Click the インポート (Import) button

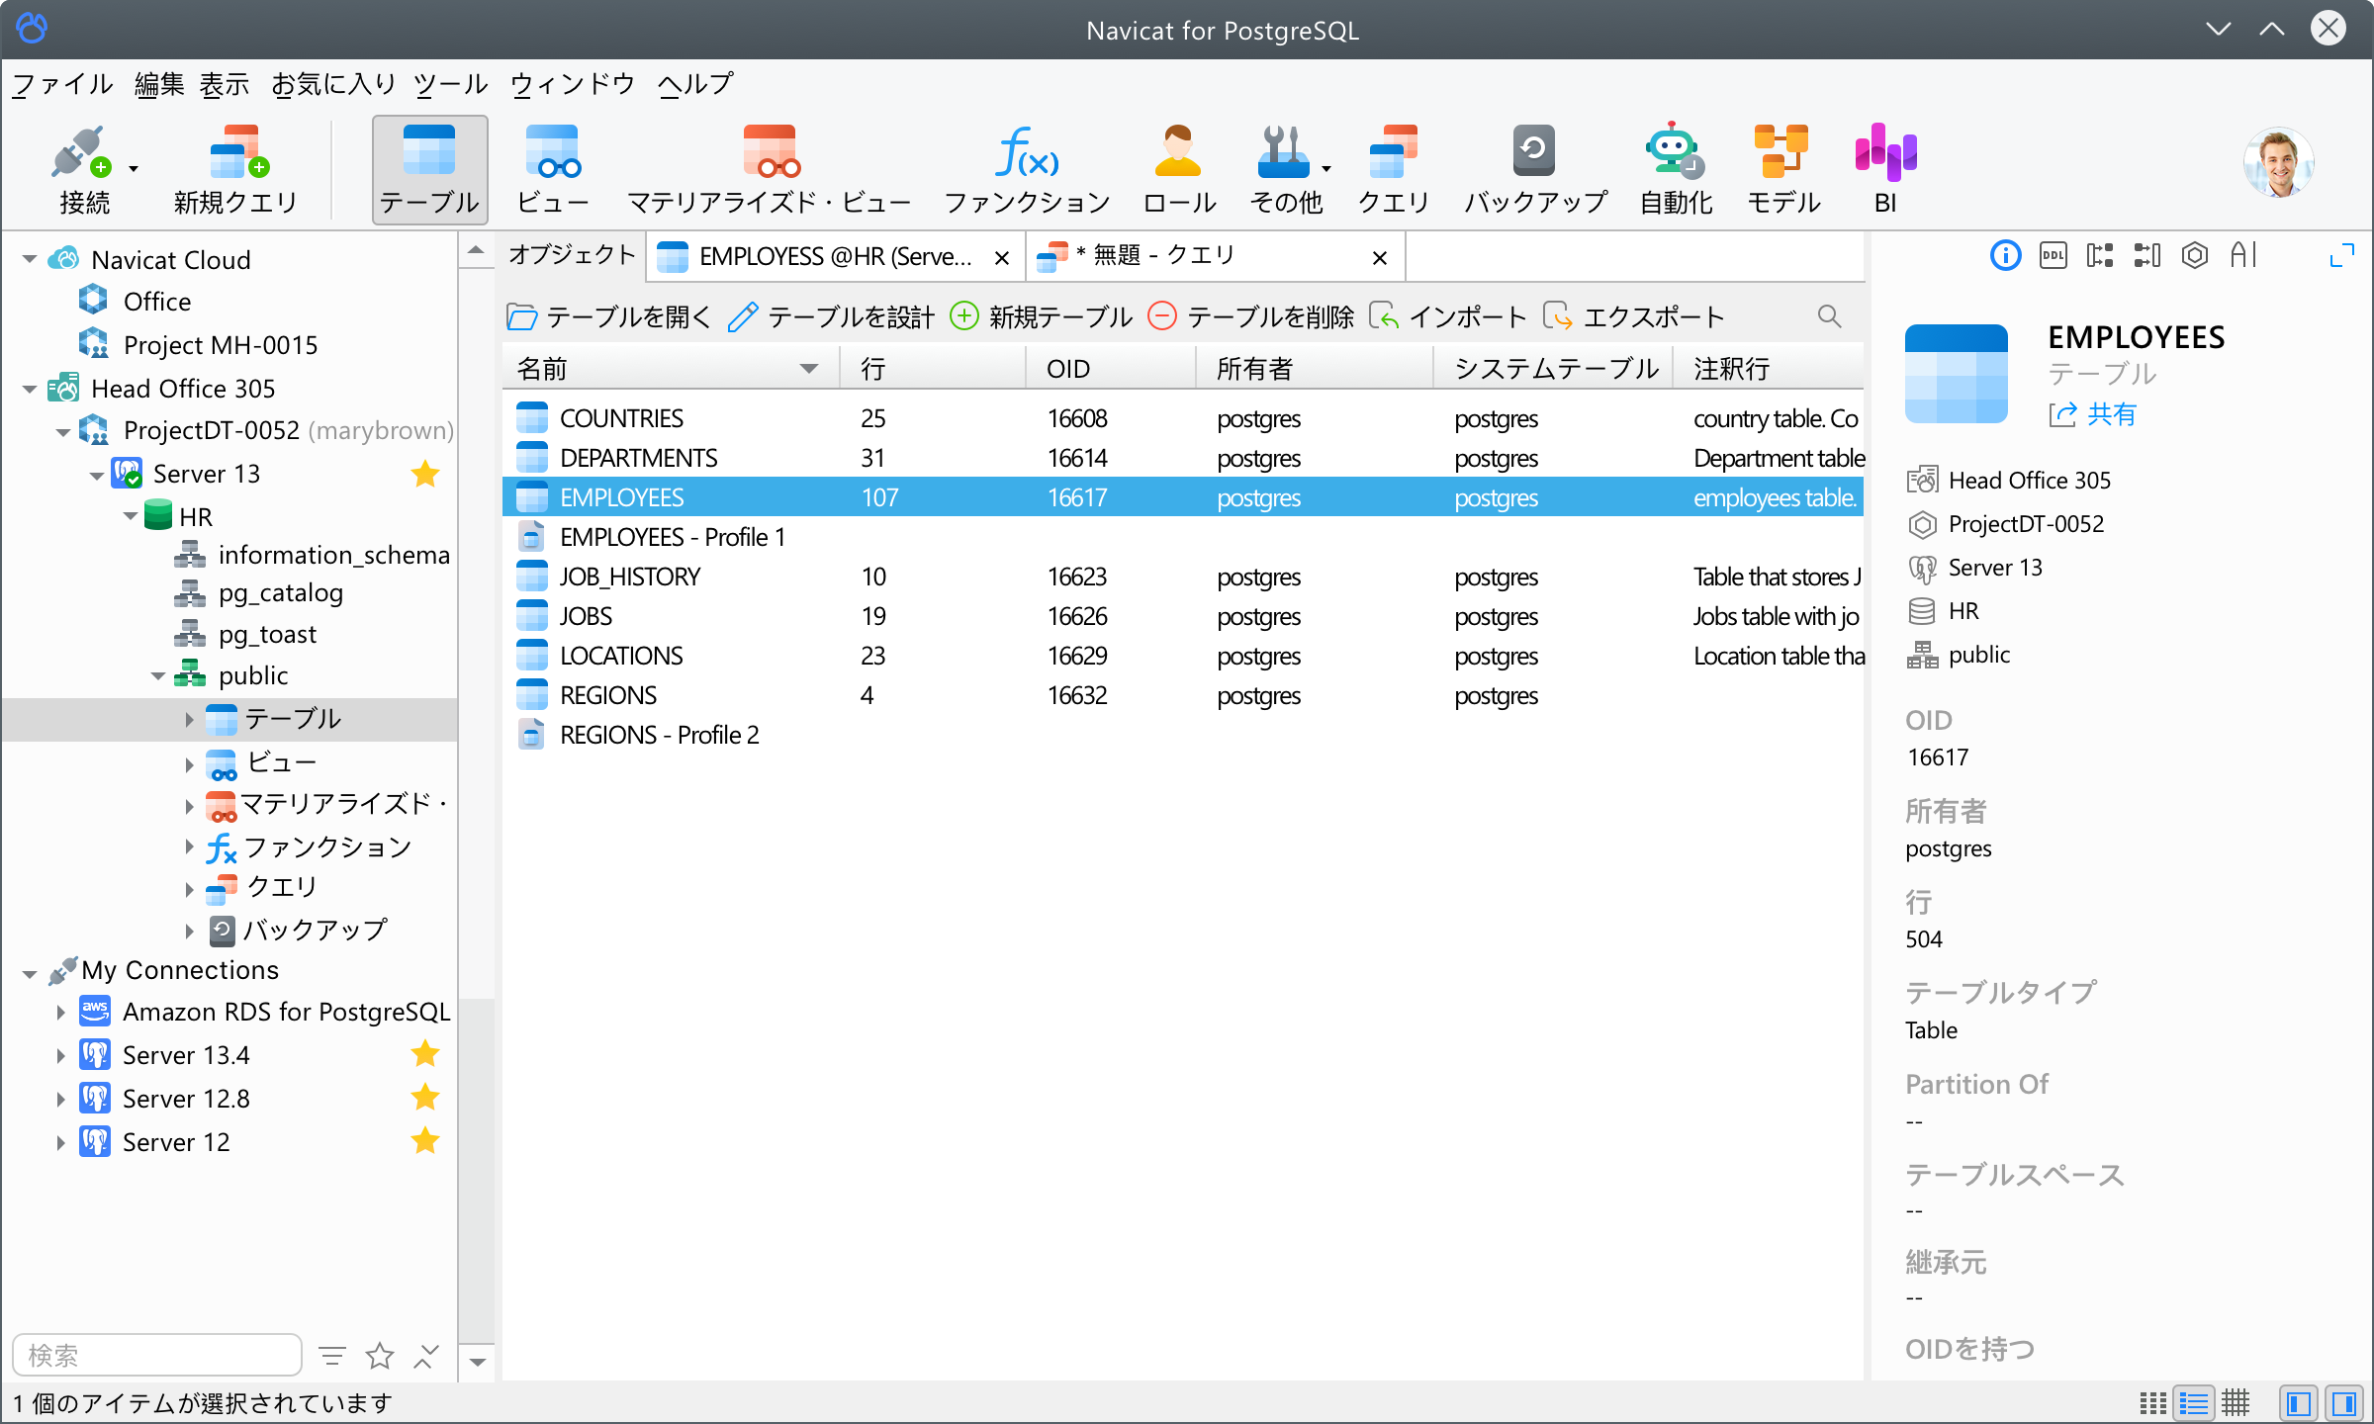(1448, 316)
